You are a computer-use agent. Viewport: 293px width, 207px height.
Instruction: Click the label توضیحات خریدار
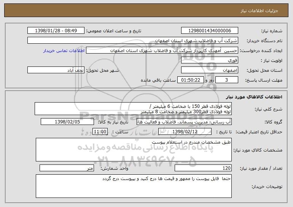[267, 186]
